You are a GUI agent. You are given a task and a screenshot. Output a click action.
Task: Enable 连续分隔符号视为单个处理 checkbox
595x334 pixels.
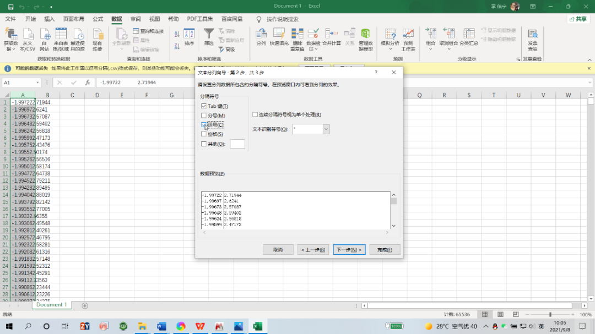tap(255, 114)
